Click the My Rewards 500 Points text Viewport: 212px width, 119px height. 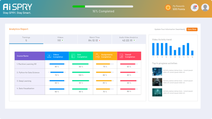[x=179, y=8]
